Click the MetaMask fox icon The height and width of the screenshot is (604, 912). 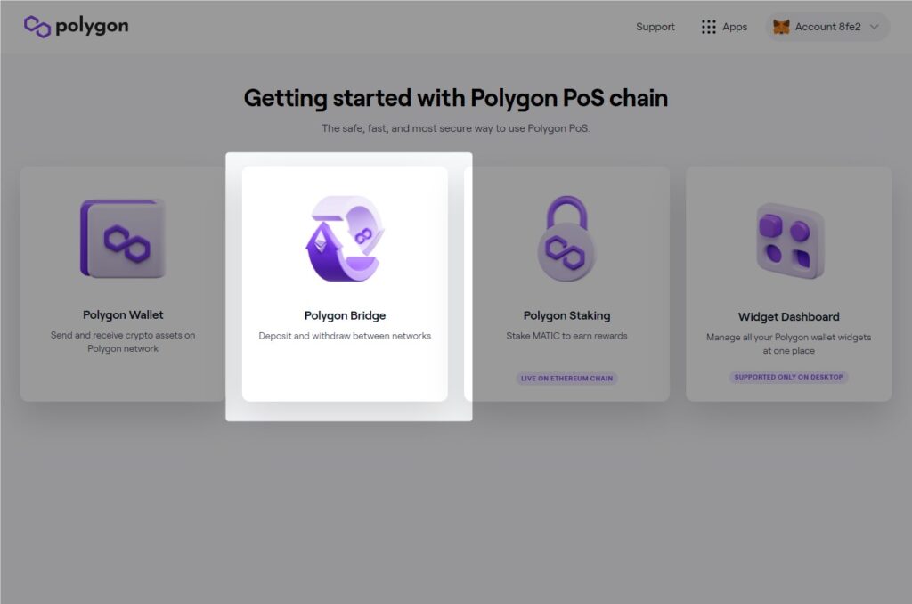[781, 27]
